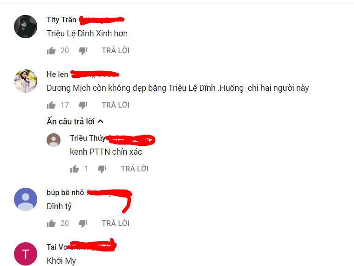Like búp bê nhỏ's 'Dĩnh tỷ' comment
354x266 pixels.
51,223
